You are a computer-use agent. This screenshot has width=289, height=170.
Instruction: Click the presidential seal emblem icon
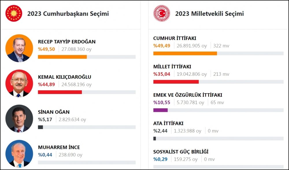pyautogui.click(x=14, y=14)
